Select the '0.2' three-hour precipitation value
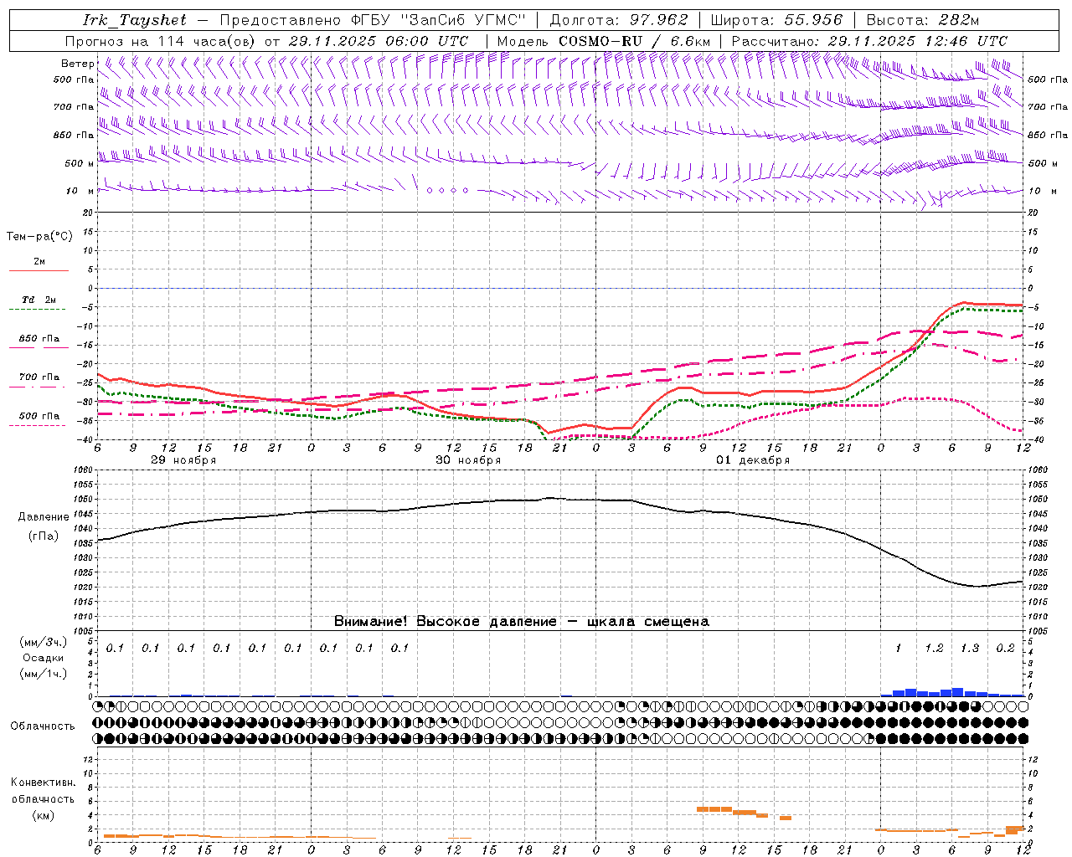This screenshot has width=1072, height=857. 1005,649
